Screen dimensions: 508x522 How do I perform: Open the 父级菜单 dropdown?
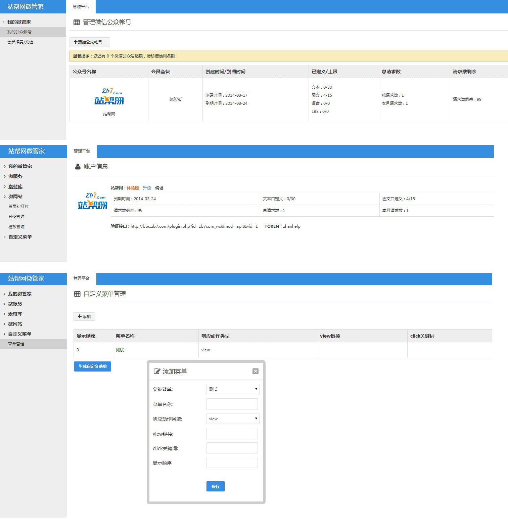[x=233, y=389]
